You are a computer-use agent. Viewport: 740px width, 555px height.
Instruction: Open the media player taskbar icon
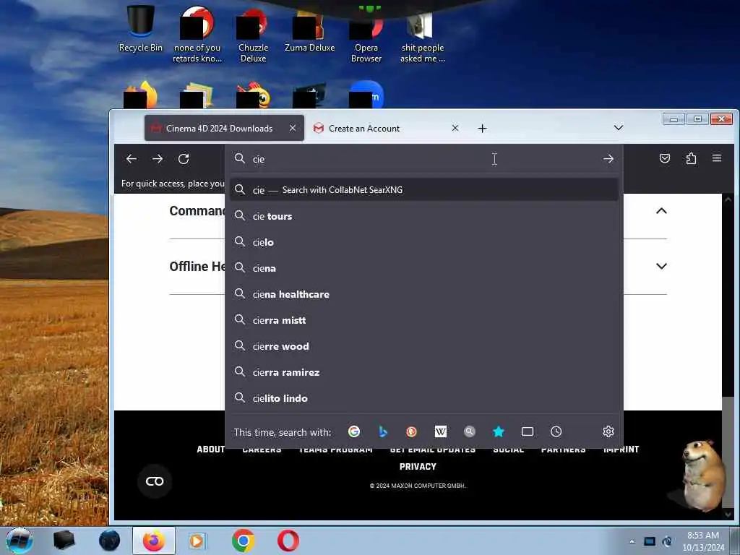click(197, 541)
